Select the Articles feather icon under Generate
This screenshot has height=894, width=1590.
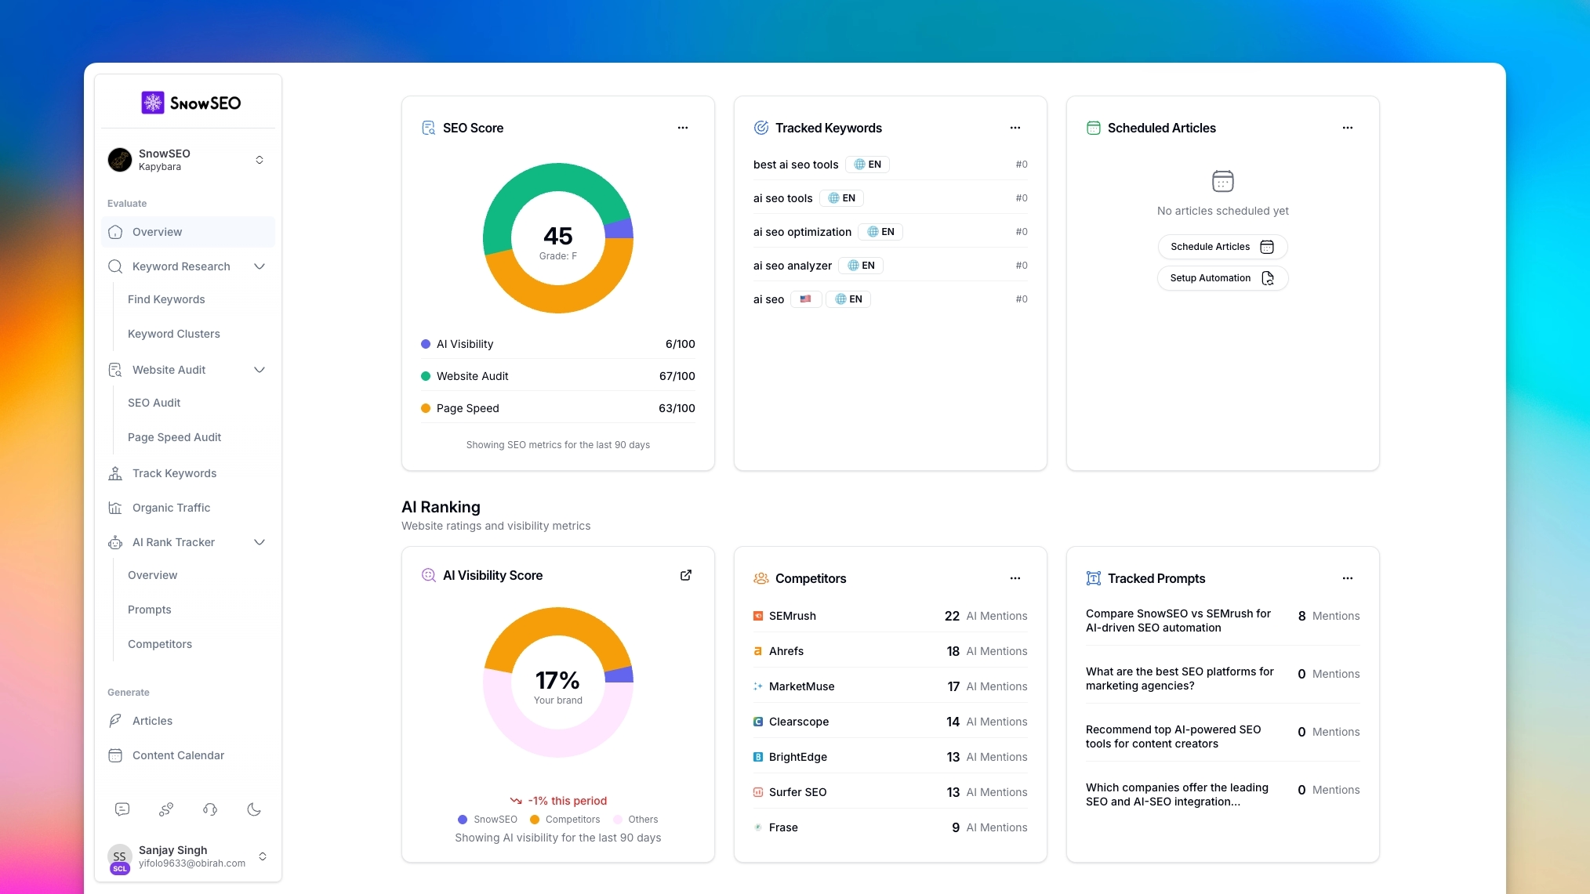point(115,721)
